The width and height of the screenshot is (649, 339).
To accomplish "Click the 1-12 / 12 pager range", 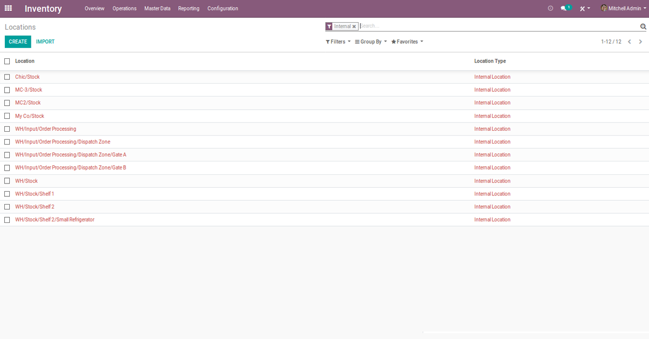I will tap(611, 42).
